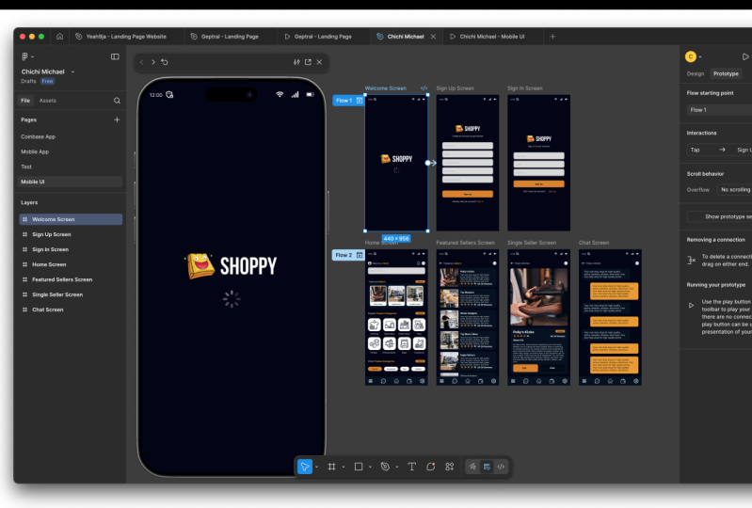Open Test page
This screenshot has width=752, height=508.
(26, 167)
